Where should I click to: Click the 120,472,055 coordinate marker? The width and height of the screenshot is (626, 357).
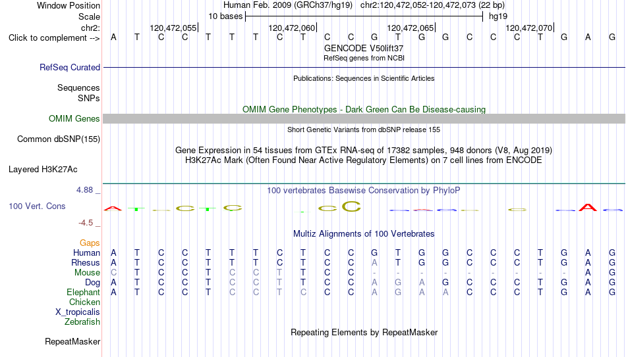point(173,28)
